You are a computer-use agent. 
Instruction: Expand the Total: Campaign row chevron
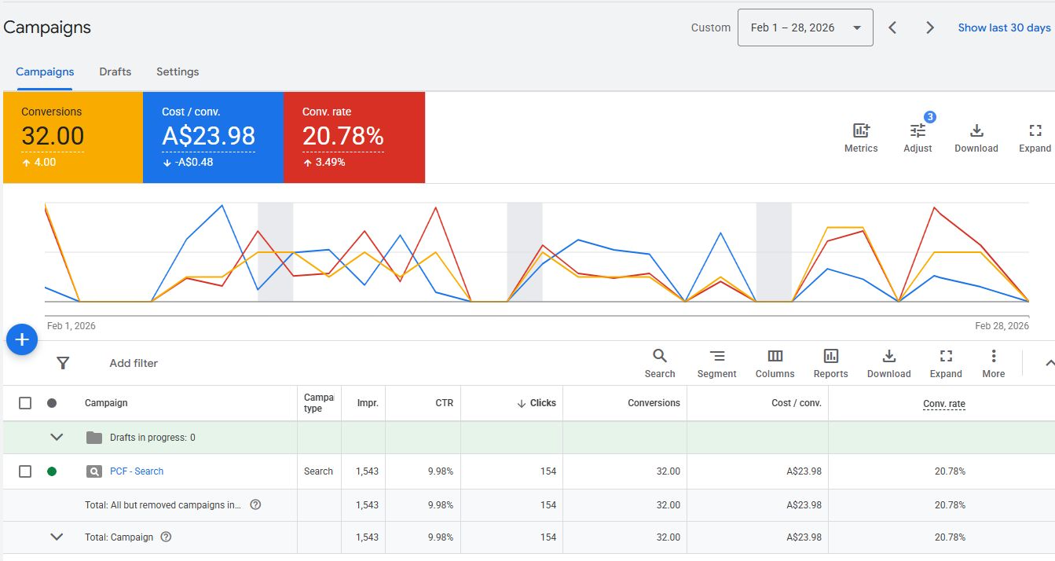pyautogui.click(x=57, y=537)
